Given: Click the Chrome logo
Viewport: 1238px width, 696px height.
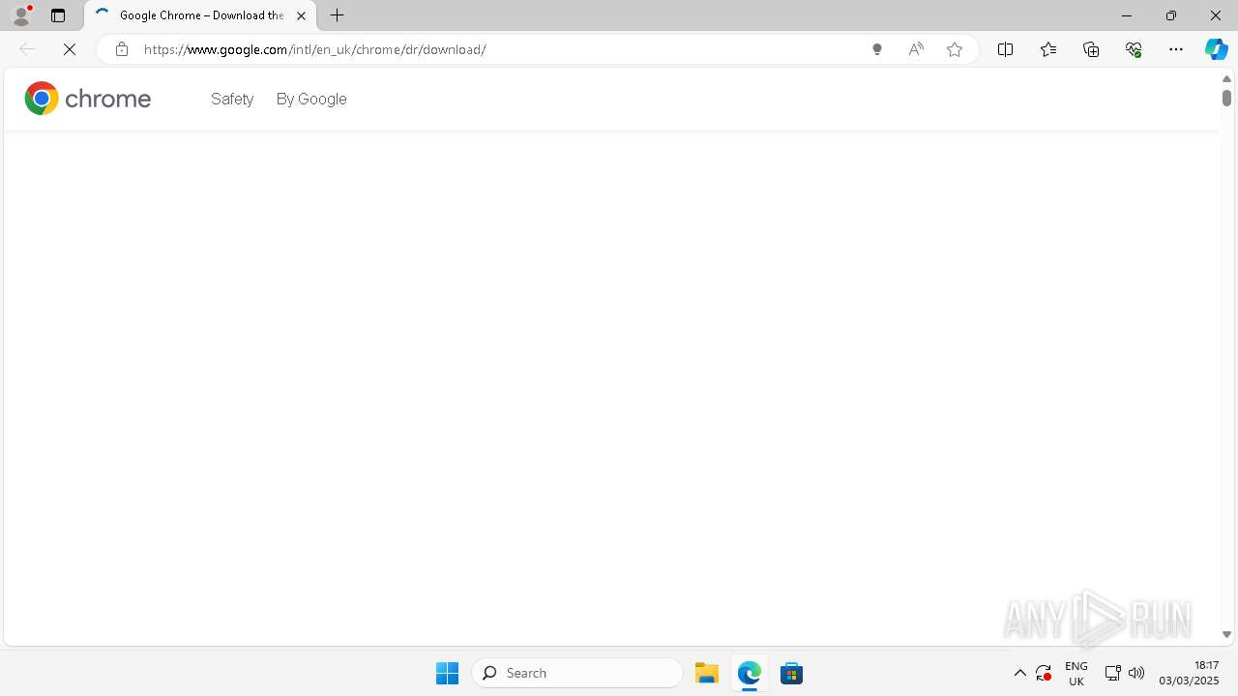Looking at the screenshot, I should coord(88,99).
